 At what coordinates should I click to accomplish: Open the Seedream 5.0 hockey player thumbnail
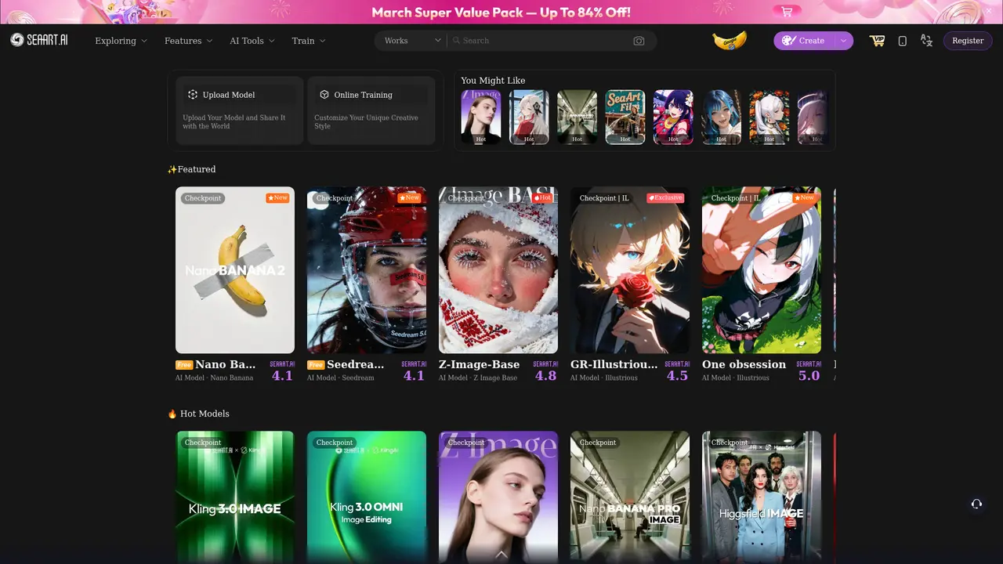367,269
